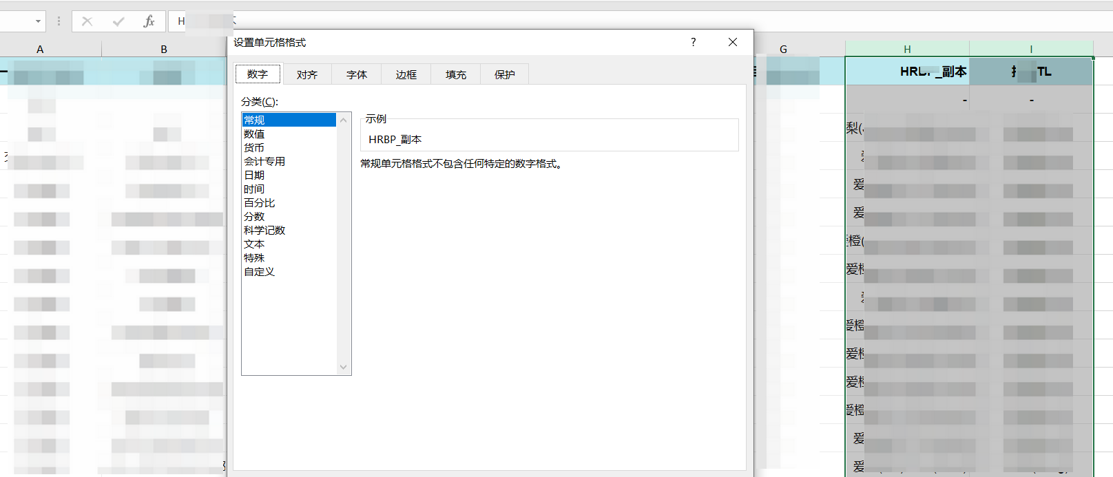Click column A header

coord(40,49)
